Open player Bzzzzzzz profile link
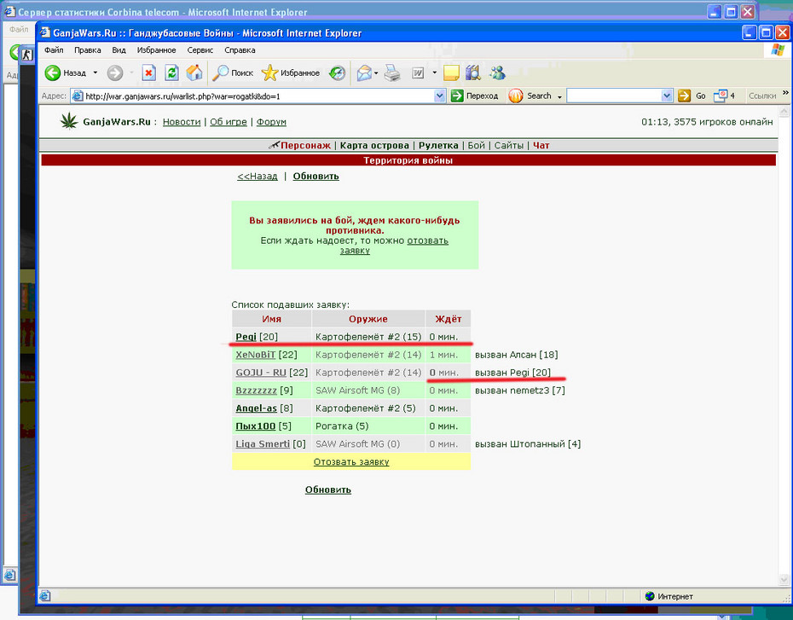Image resolution: width=793 pixels, height=620 pixels. (x=257, y=391)
